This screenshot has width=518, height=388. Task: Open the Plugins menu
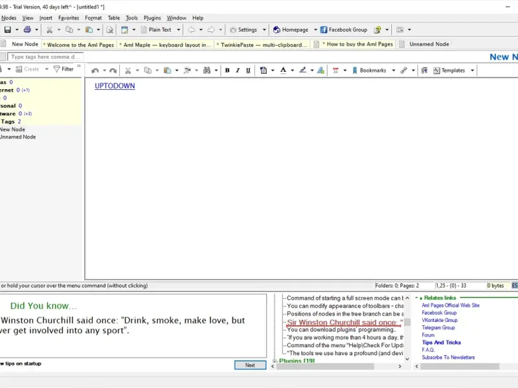click(x=152, y=18)
